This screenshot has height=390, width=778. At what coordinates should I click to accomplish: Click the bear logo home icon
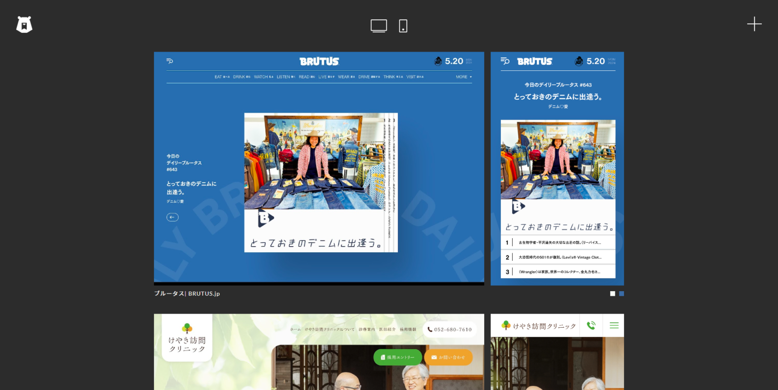24,24
